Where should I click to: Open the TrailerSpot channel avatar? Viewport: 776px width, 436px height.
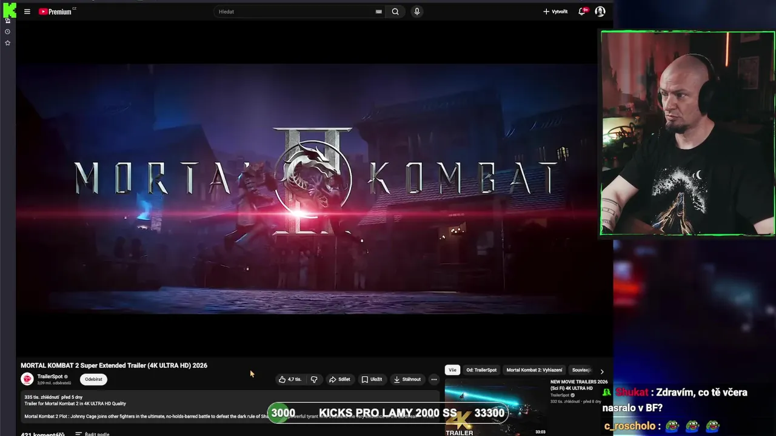(x=27, y=379)
